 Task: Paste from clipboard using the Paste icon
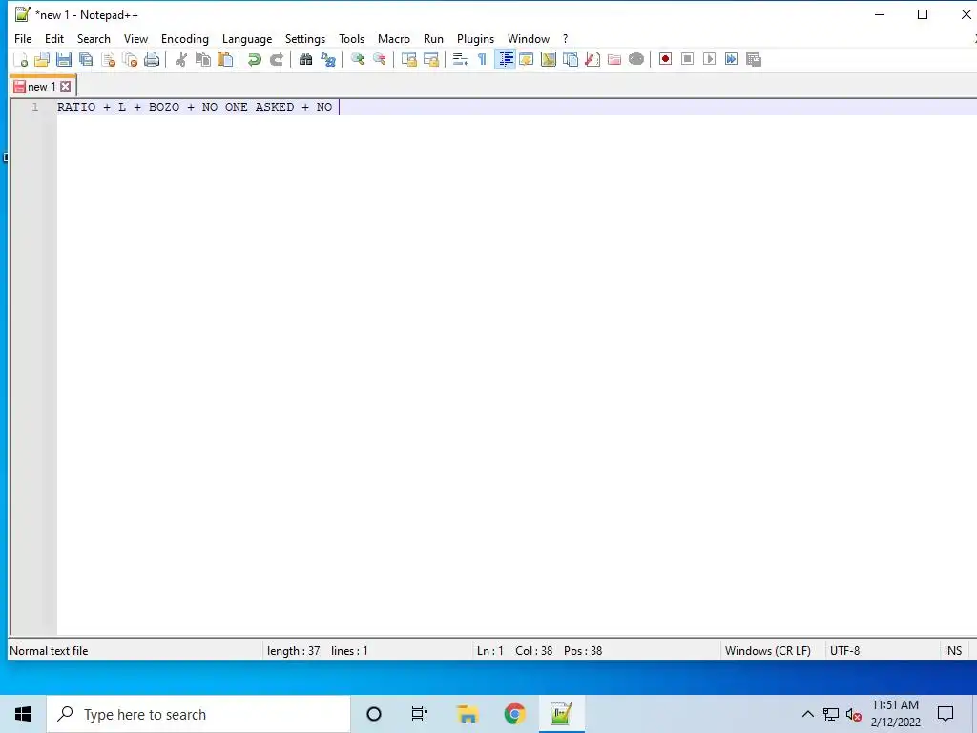pos(225,59)
